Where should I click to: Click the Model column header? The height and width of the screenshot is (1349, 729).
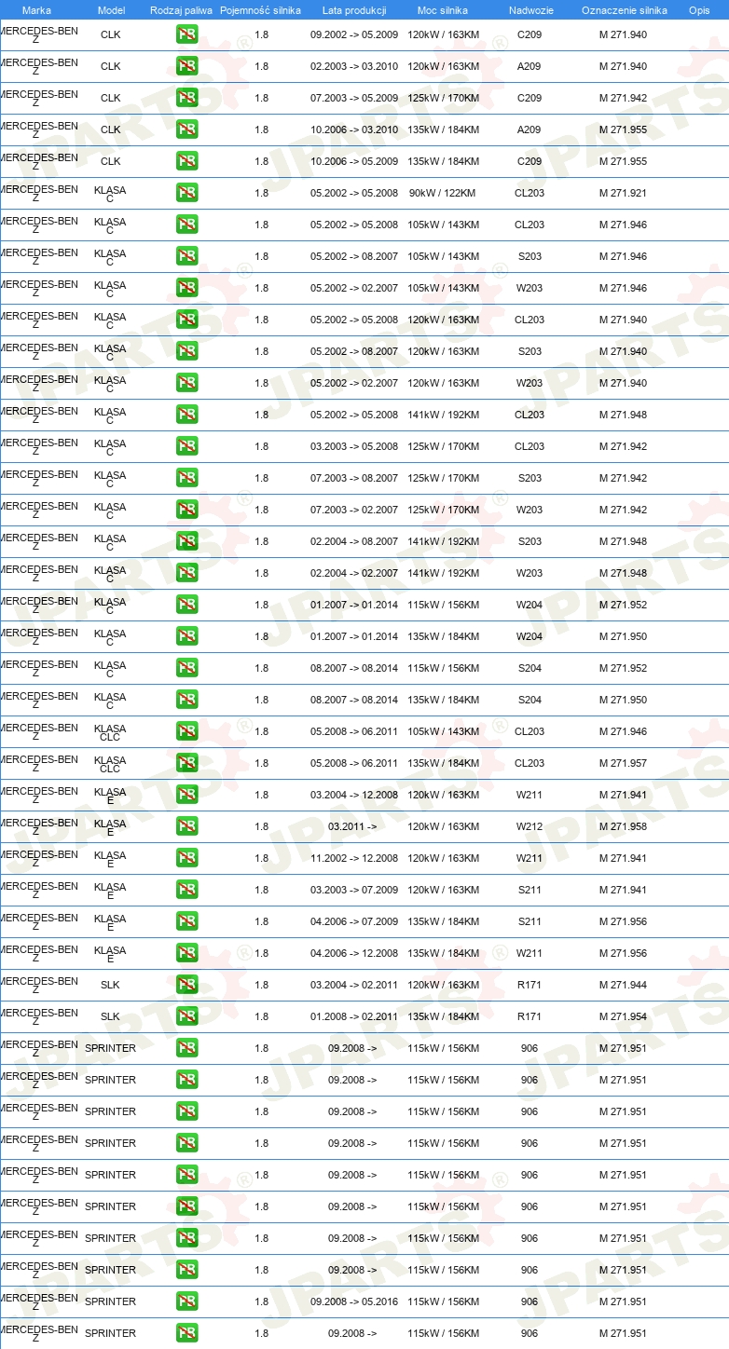[111, 10]
